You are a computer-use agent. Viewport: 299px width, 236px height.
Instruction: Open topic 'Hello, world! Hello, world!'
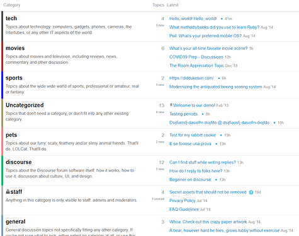193,19
